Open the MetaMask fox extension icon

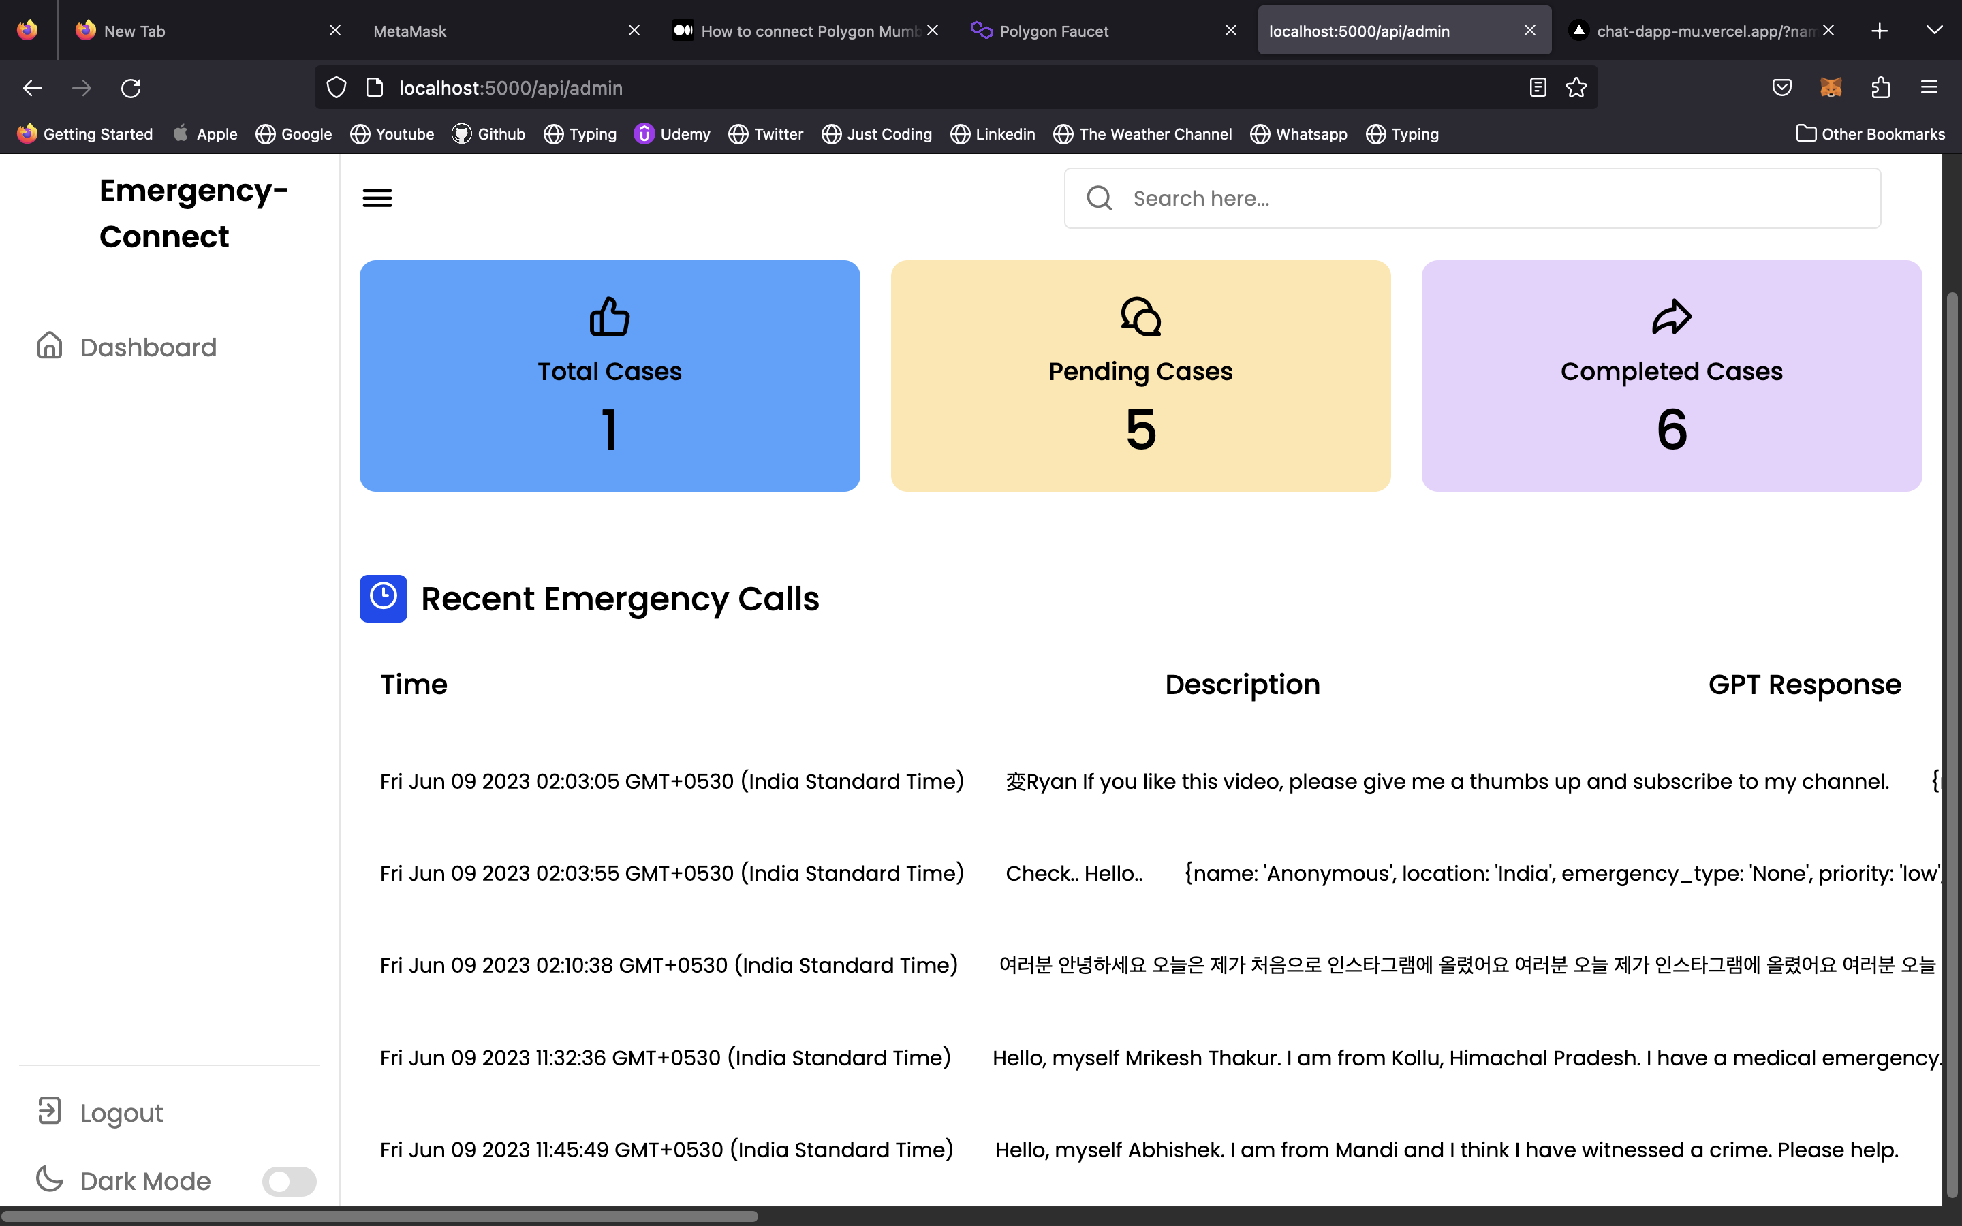[1831, 88]
